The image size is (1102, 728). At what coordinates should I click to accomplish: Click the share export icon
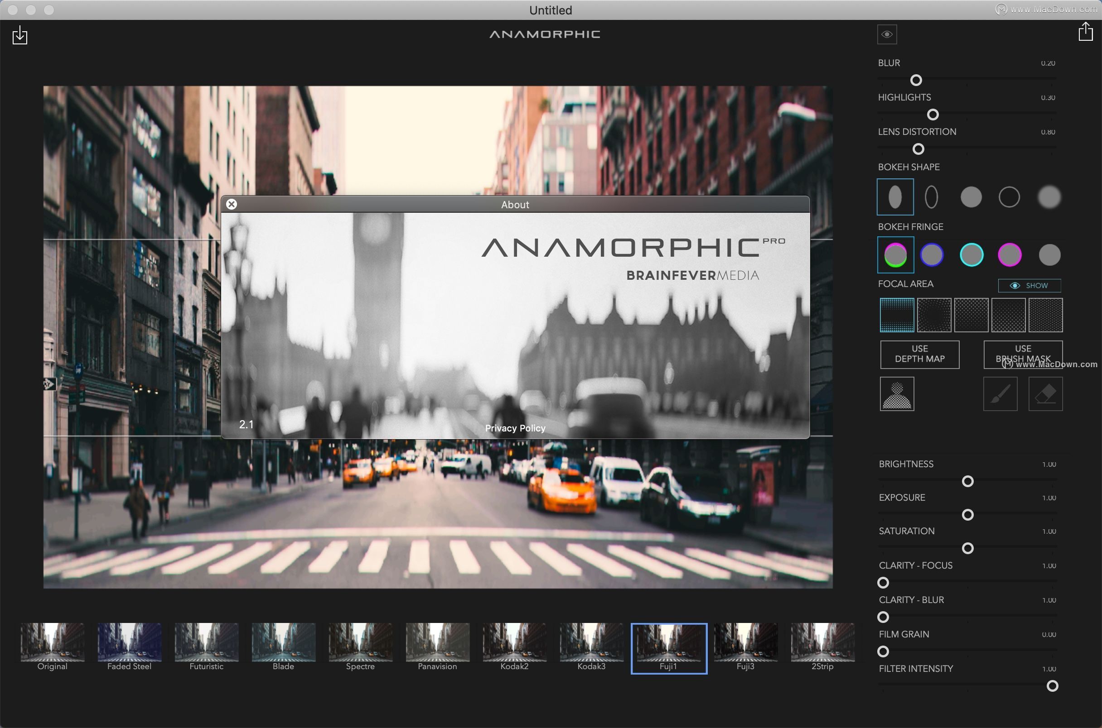coord(1085,32)
